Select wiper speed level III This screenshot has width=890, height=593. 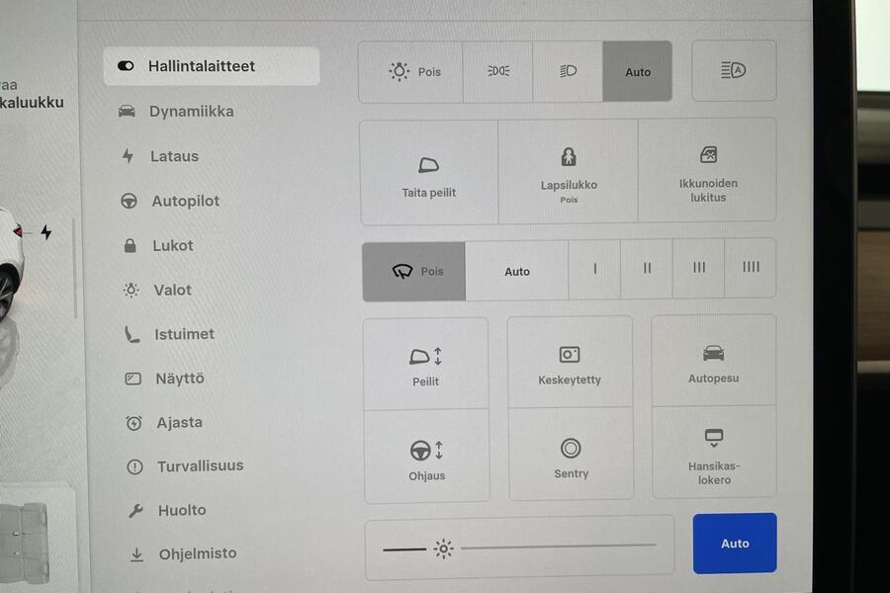coord(699,267)
